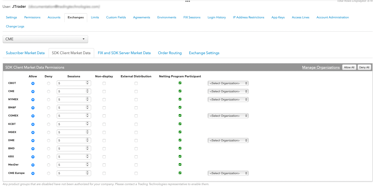Open the Account Administration tab

(333, 17)
